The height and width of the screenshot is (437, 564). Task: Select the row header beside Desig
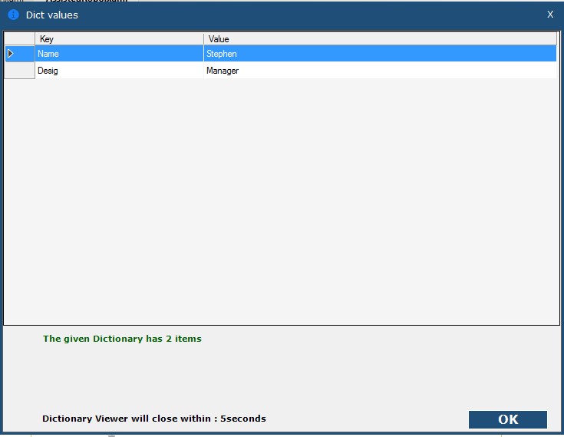(x=19, y=71)
